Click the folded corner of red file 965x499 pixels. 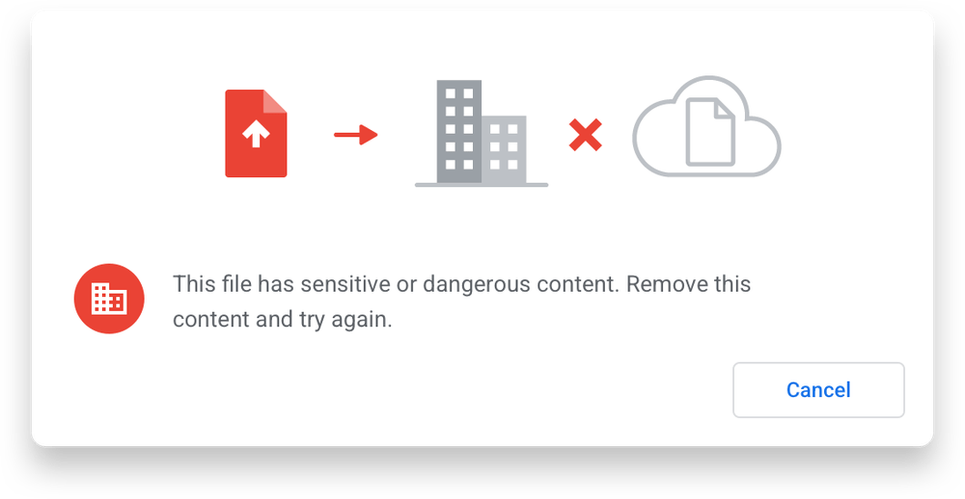pyautogui.click(x=275, y=102)
